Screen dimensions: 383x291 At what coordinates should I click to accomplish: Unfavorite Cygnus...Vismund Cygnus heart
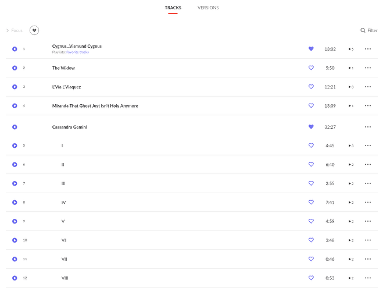click(x=311, y=49)
